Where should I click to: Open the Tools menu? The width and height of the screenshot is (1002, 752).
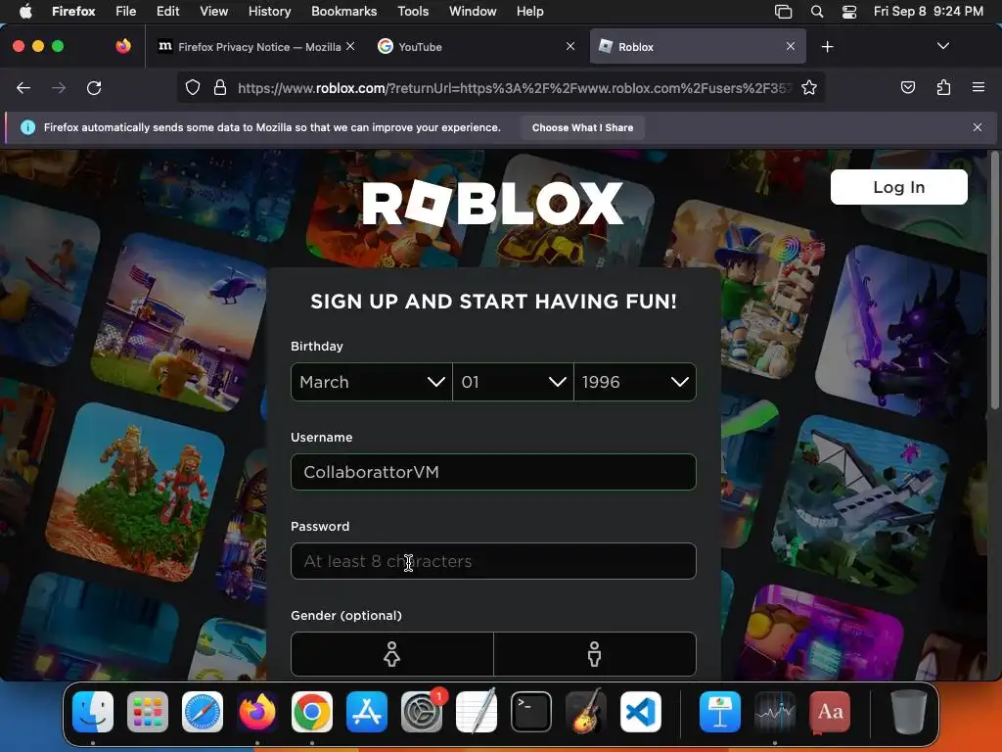413,12
